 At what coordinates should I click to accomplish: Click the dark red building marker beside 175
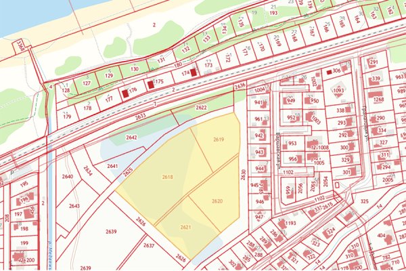pyautogui.click(x=151, y=85)
